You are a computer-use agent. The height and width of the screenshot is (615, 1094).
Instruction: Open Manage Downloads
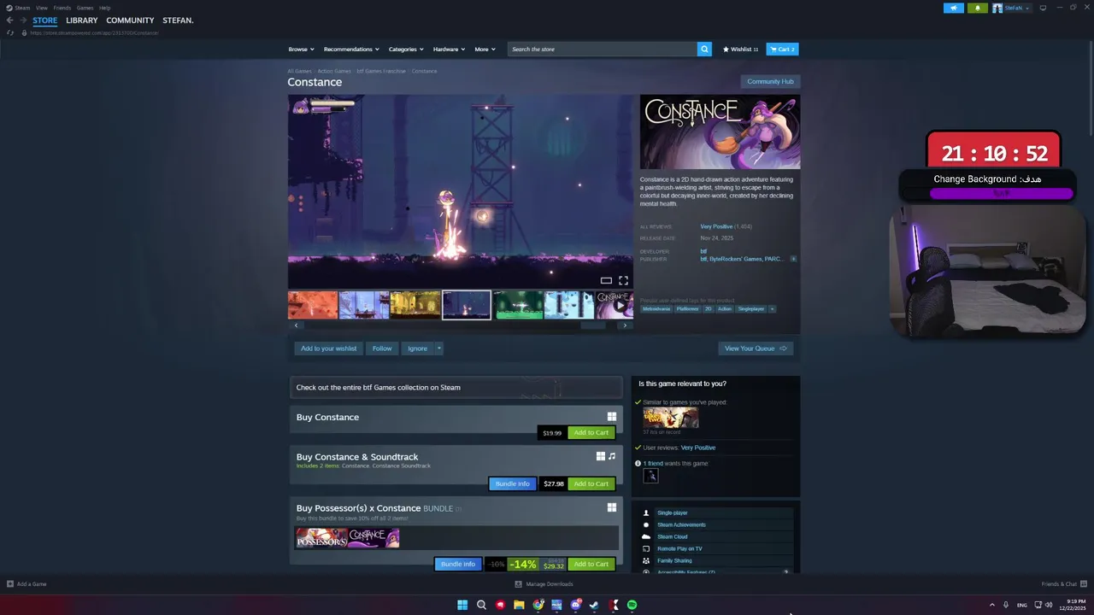(544, 584)
